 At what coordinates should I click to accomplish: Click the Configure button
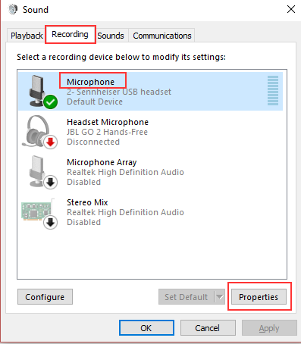pos(45,297)
